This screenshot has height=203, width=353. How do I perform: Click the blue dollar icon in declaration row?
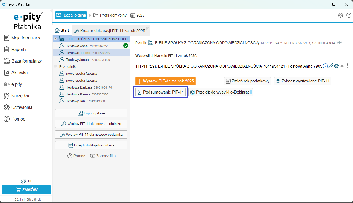point(325,66)
